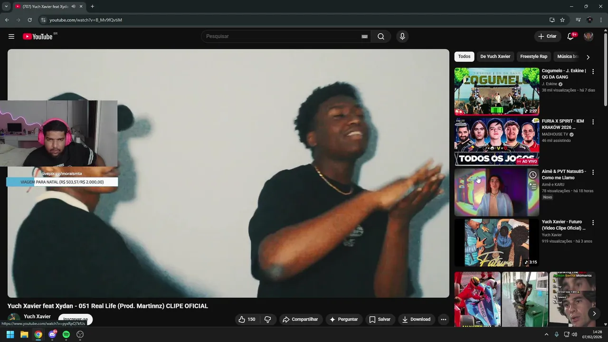Open YouTube notifications bell

[570, 36]
